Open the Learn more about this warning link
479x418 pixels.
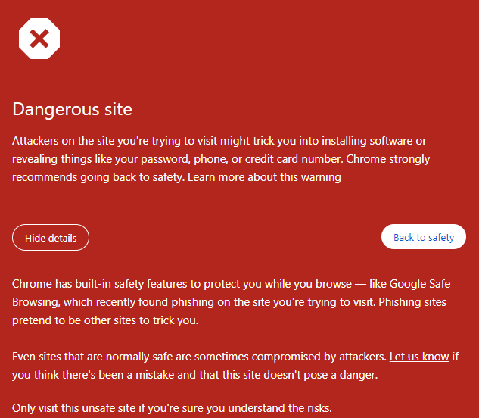[x=264, y=177]
